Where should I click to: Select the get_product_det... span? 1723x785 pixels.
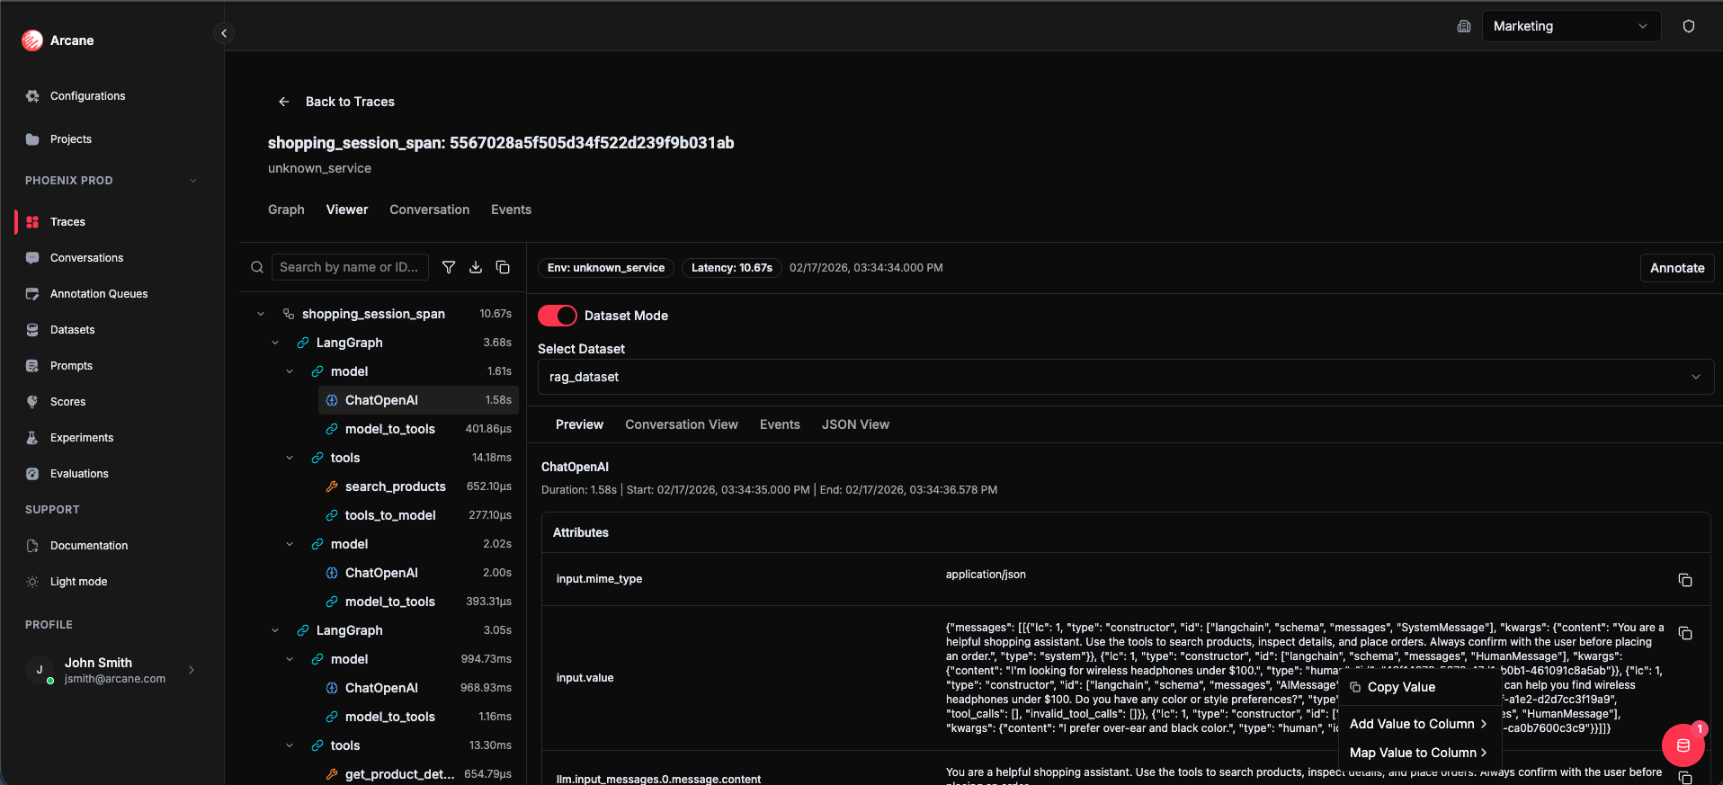tap(418, 774)
